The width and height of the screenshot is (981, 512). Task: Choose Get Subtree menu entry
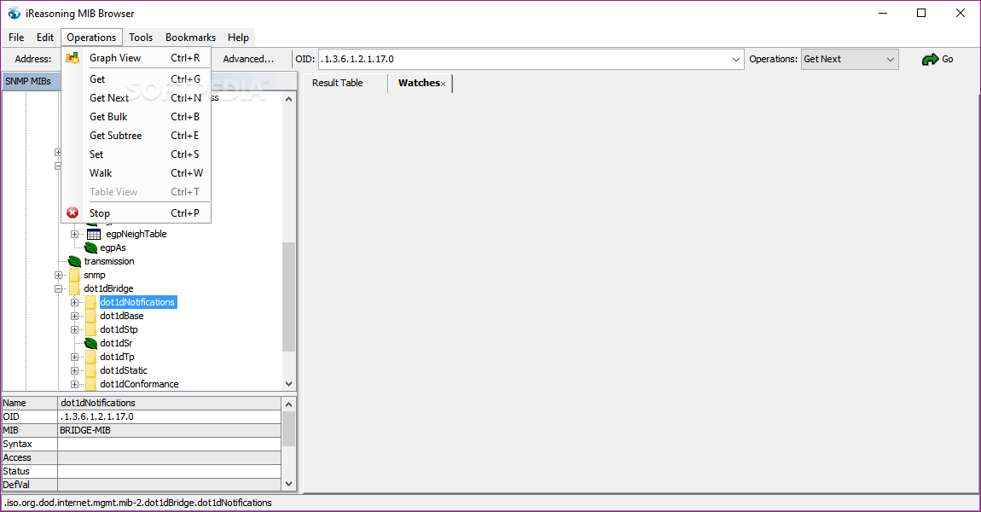pyautogui.click(x=136, y=135)
